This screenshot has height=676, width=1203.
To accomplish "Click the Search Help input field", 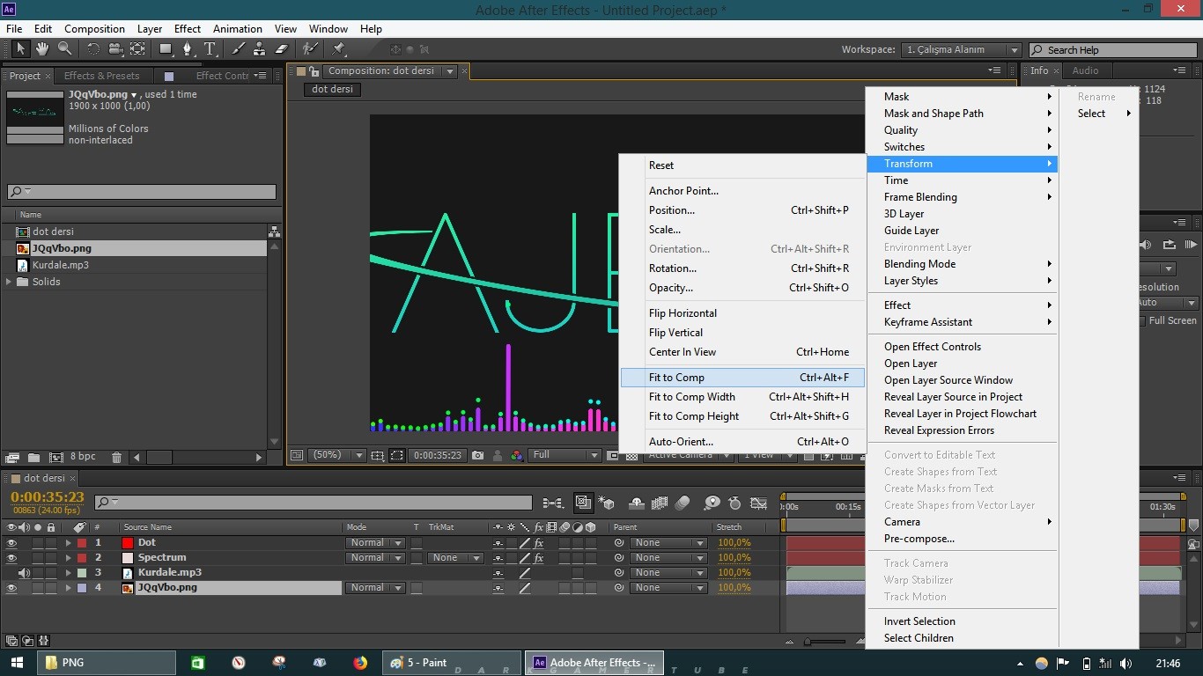I will [x=1114, y=50].
